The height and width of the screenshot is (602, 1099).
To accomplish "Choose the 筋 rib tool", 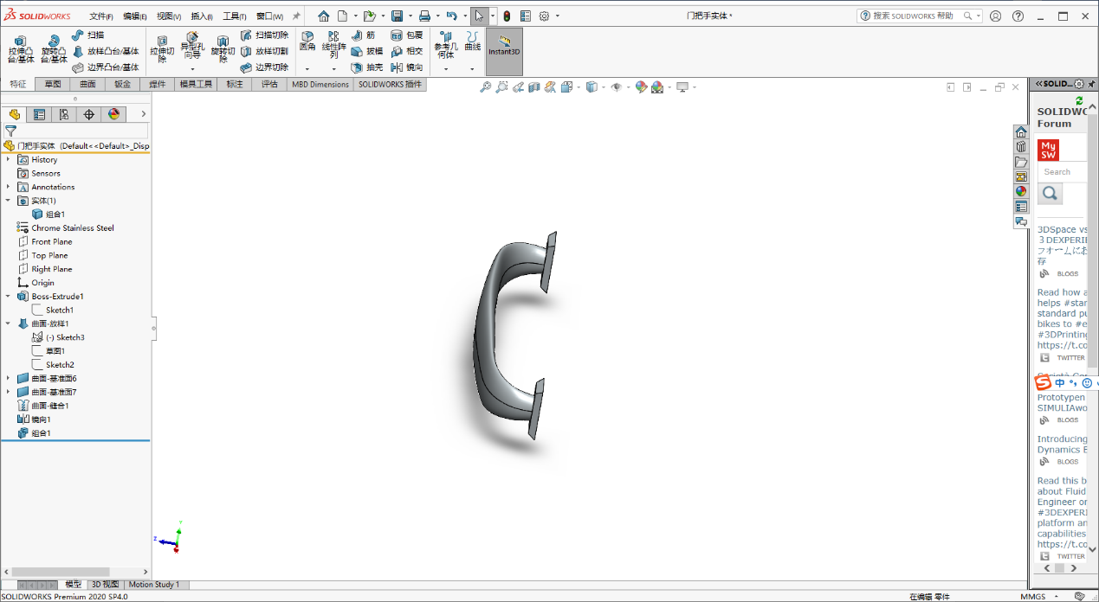I will point(364,35).
